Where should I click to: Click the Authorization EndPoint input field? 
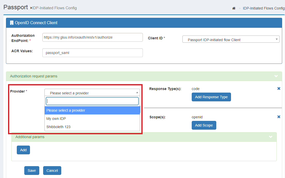[x=93, y=37]
